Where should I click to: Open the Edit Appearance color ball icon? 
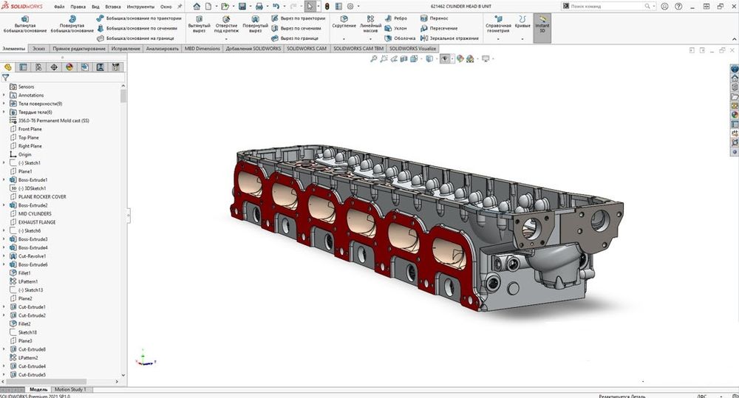pos(460,58)
